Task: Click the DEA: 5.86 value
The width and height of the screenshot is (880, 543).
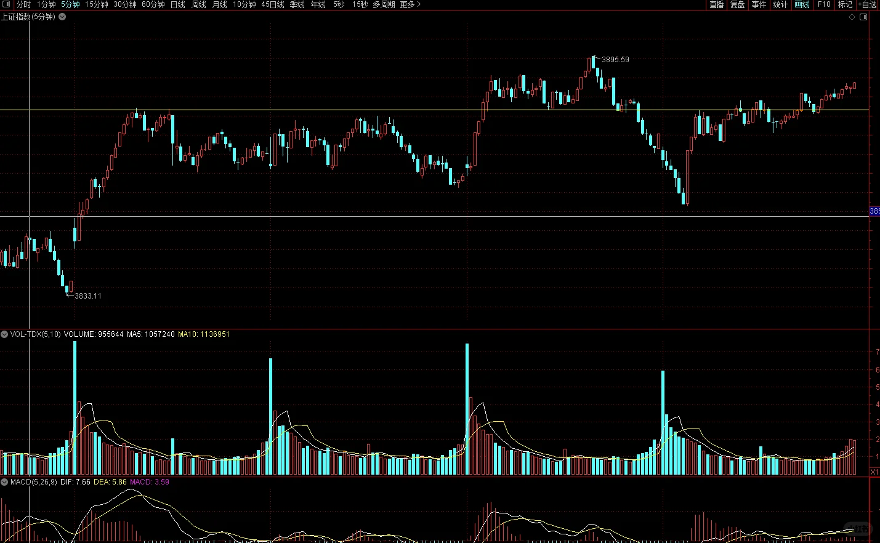Action: coord(110,482)
